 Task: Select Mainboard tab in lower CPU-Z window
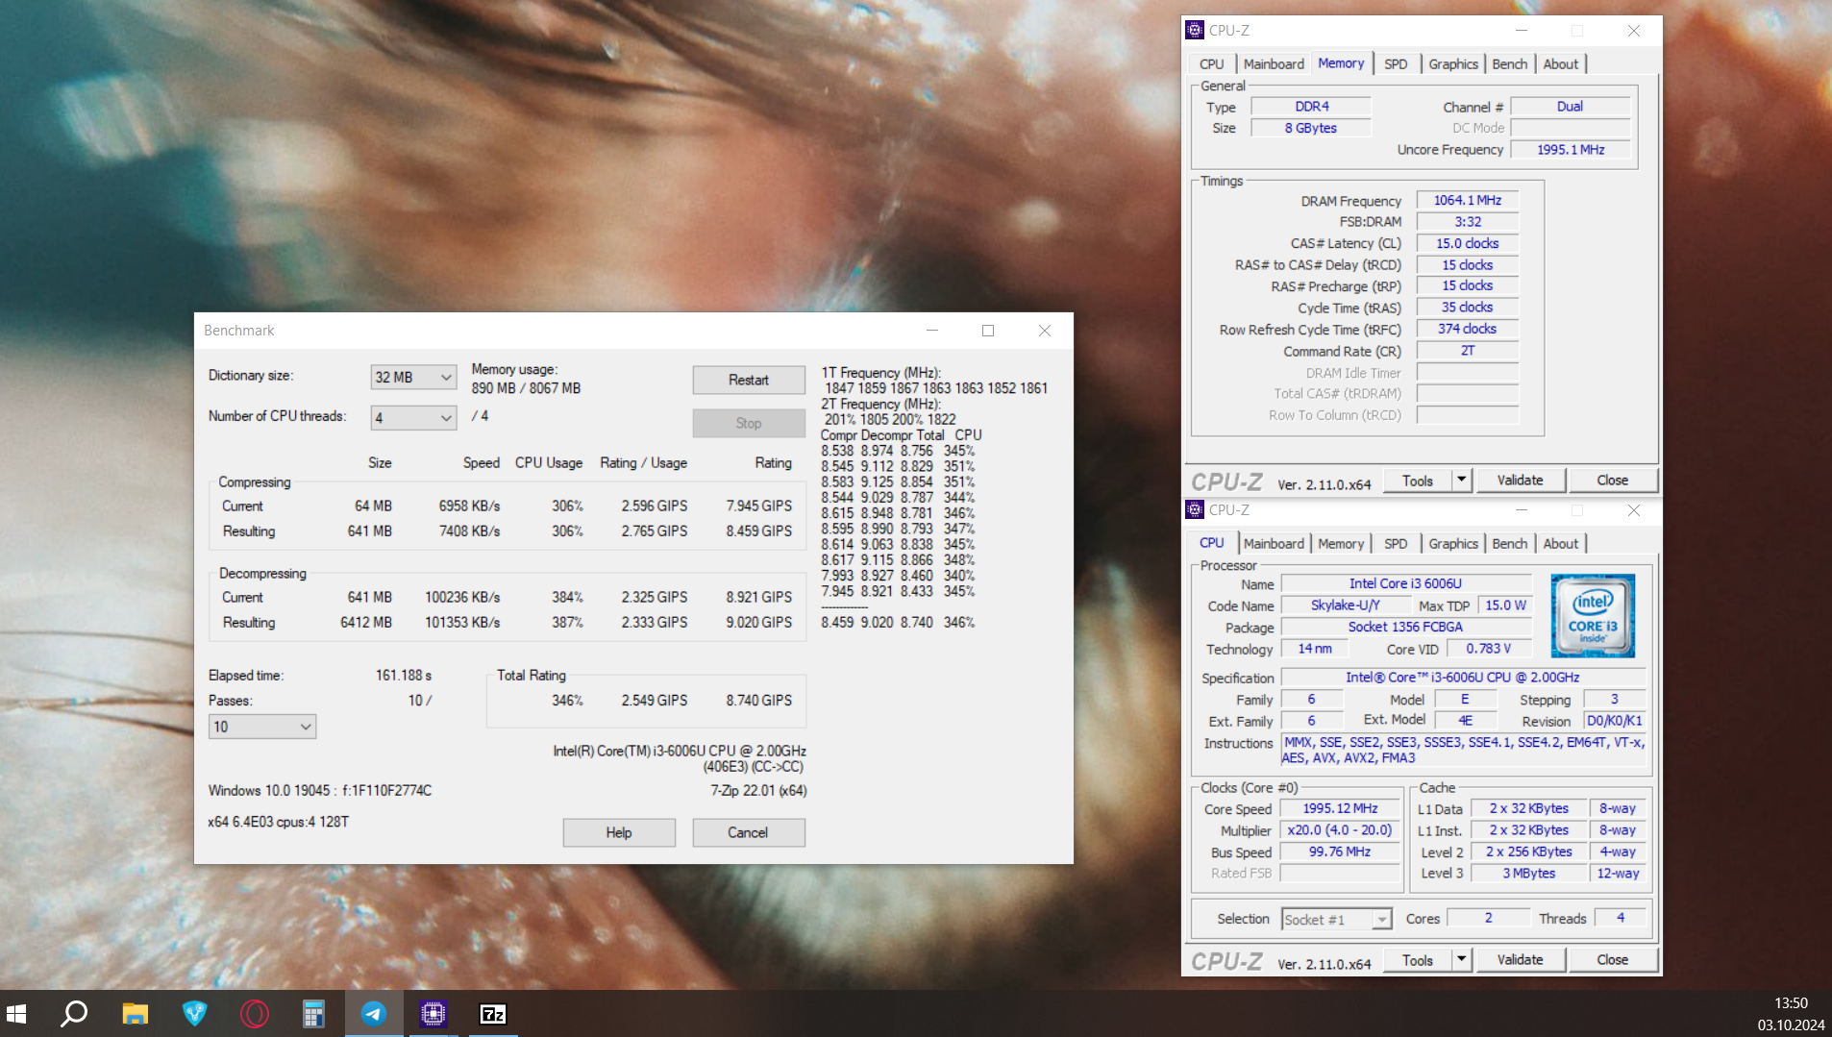tap(1274, 544)
